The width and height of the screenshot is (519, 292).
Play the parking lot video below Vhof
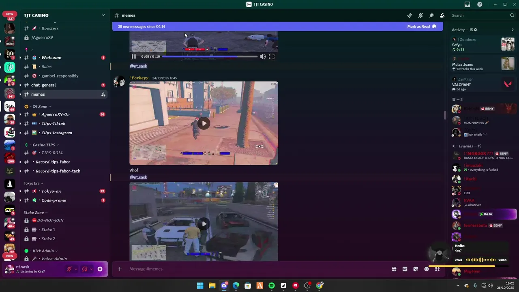point(204,223)
